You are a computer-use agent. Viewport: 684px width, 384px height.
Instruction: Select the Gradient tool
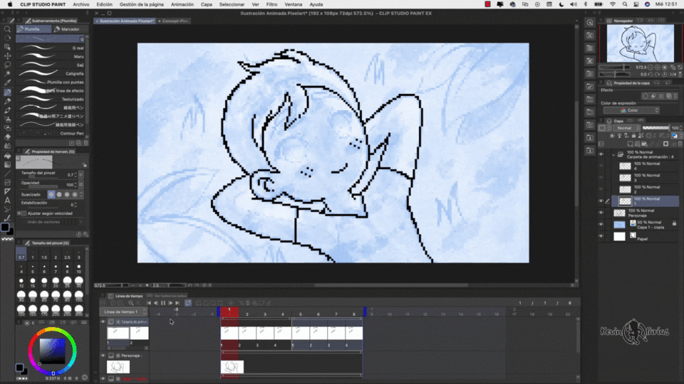tap(7, 164)
